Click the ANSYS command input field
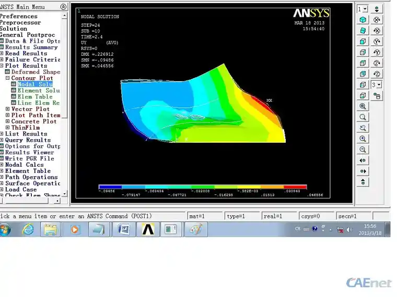 tap(92, 216)
